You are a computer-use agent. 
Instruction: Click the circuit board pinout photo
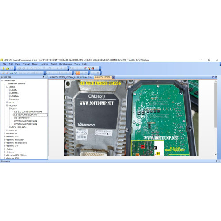(163, 118)
